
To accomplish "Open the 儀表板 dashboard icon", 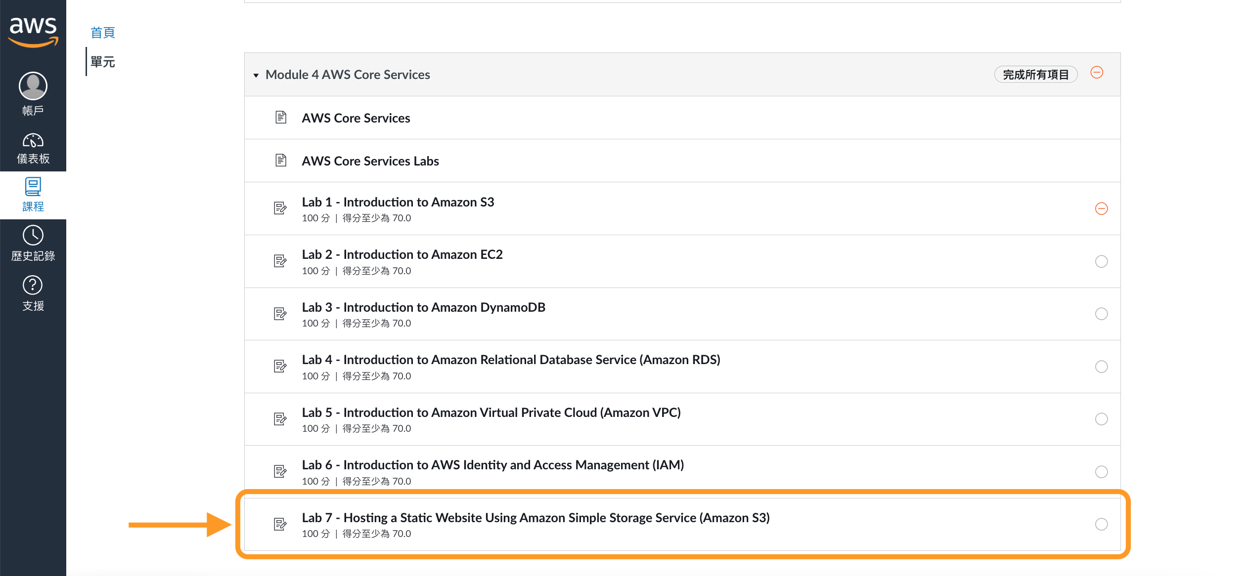I will coord(33,141).
